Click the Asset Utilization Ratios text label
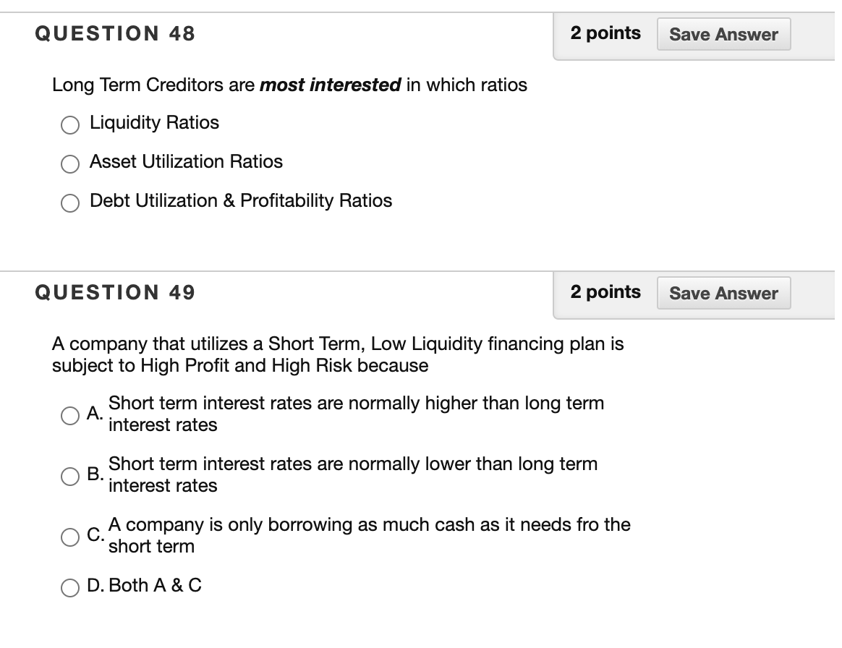The height and width of the screenshot is (648, 842). click(x=185, y=162)
